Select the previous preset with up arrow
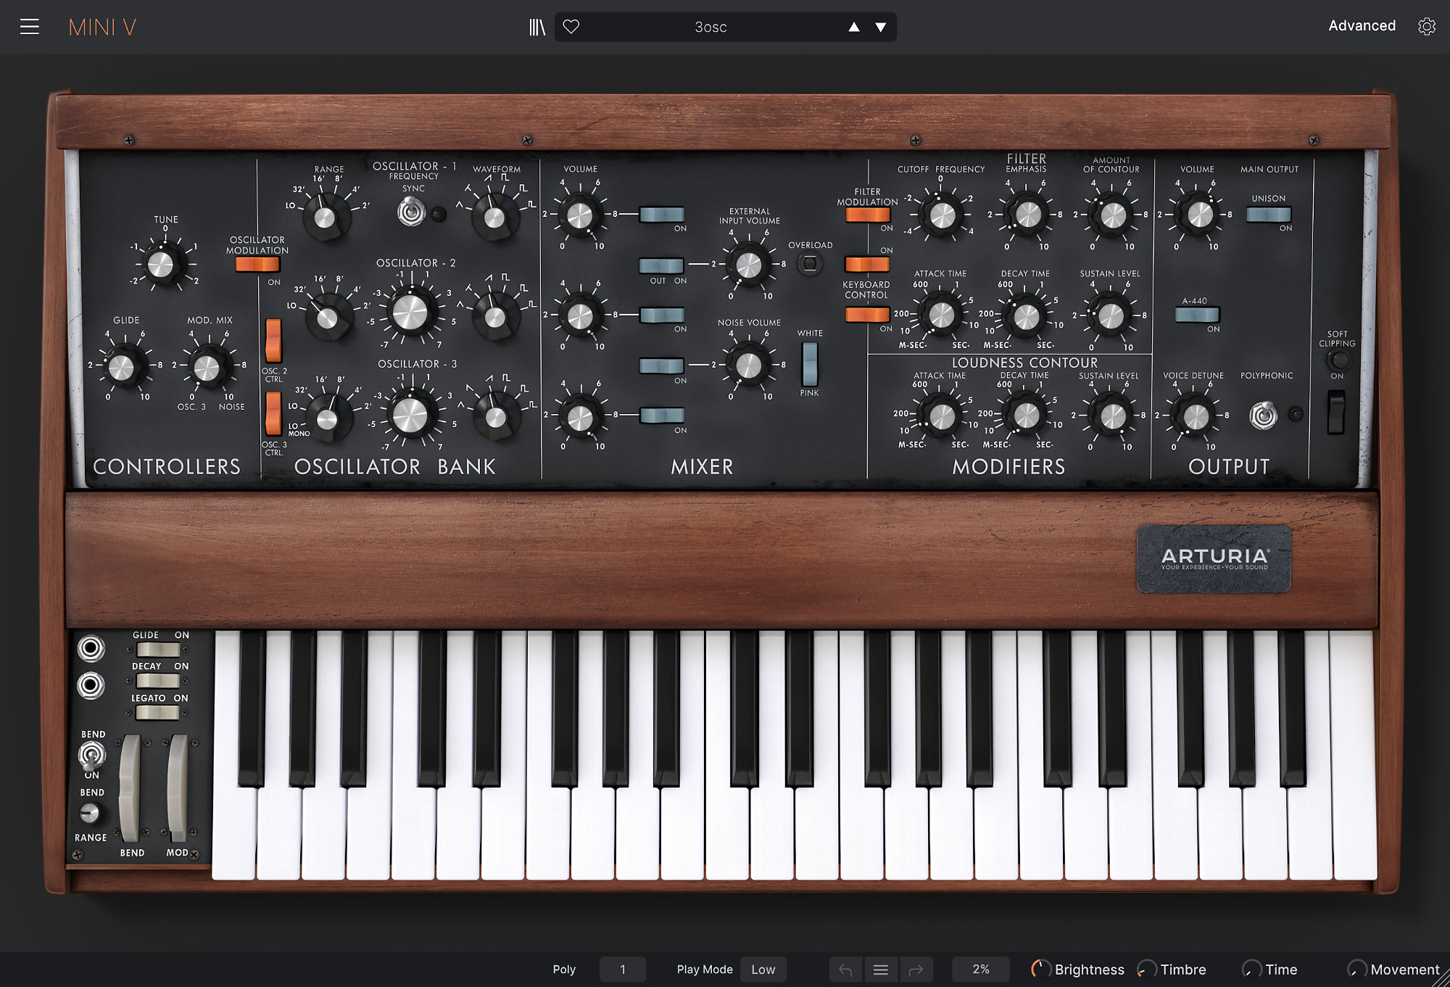Viewport: 1450px width, 987px height. point(854,28)
